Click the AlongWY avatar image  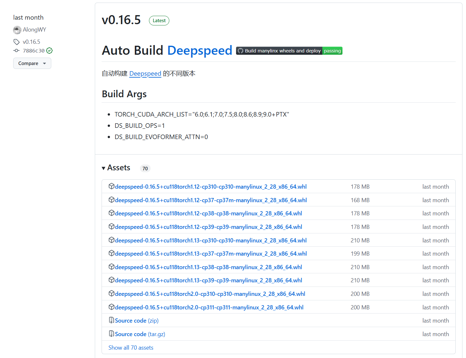(17, 30)
